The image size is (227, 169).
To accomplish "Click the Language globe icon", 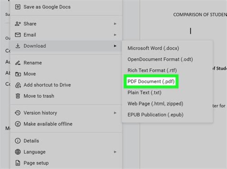I will 18,152.
